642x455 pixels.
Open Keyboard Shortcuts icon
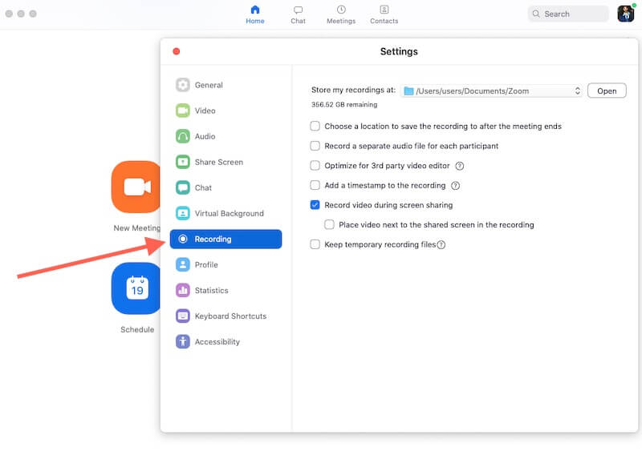(x=183, y=316)
